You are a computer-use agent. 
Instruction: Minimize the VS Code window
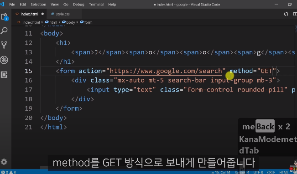[276, 4]
